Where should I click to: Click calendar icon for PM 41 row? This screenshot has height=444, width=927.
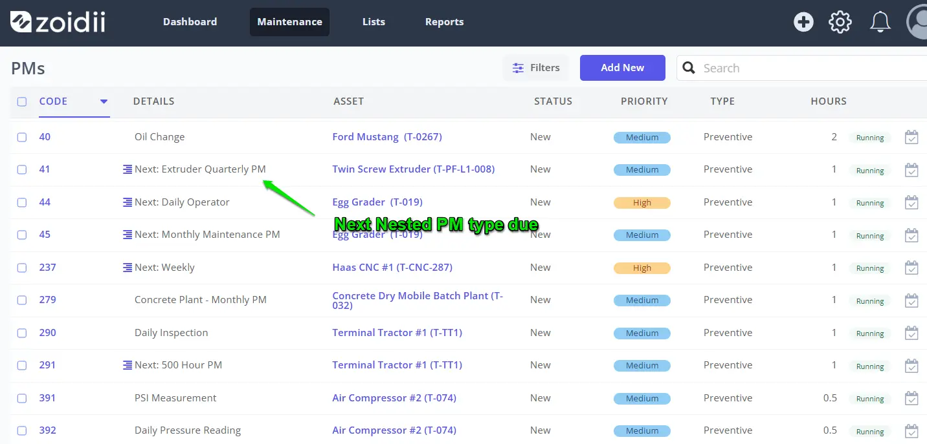[x=911, y=170]
